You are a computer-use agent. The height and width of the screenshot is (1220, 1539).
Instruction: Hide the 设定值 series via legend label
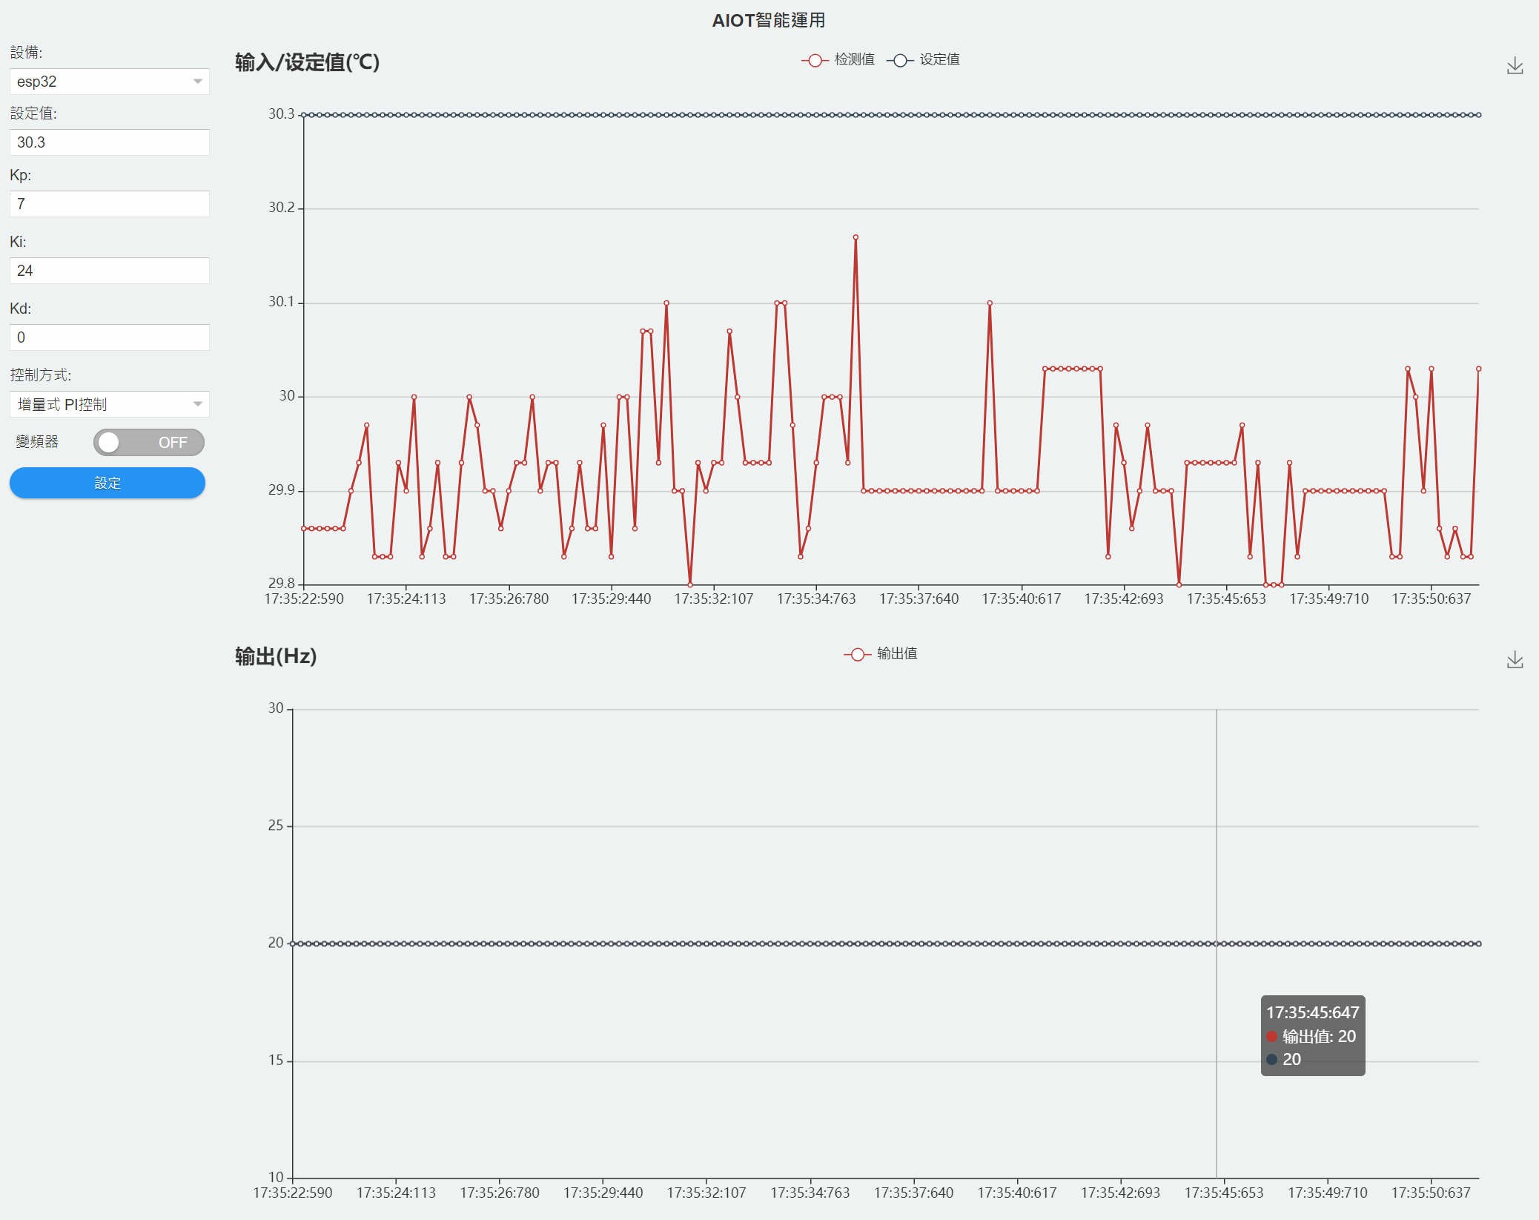(939, 59)
